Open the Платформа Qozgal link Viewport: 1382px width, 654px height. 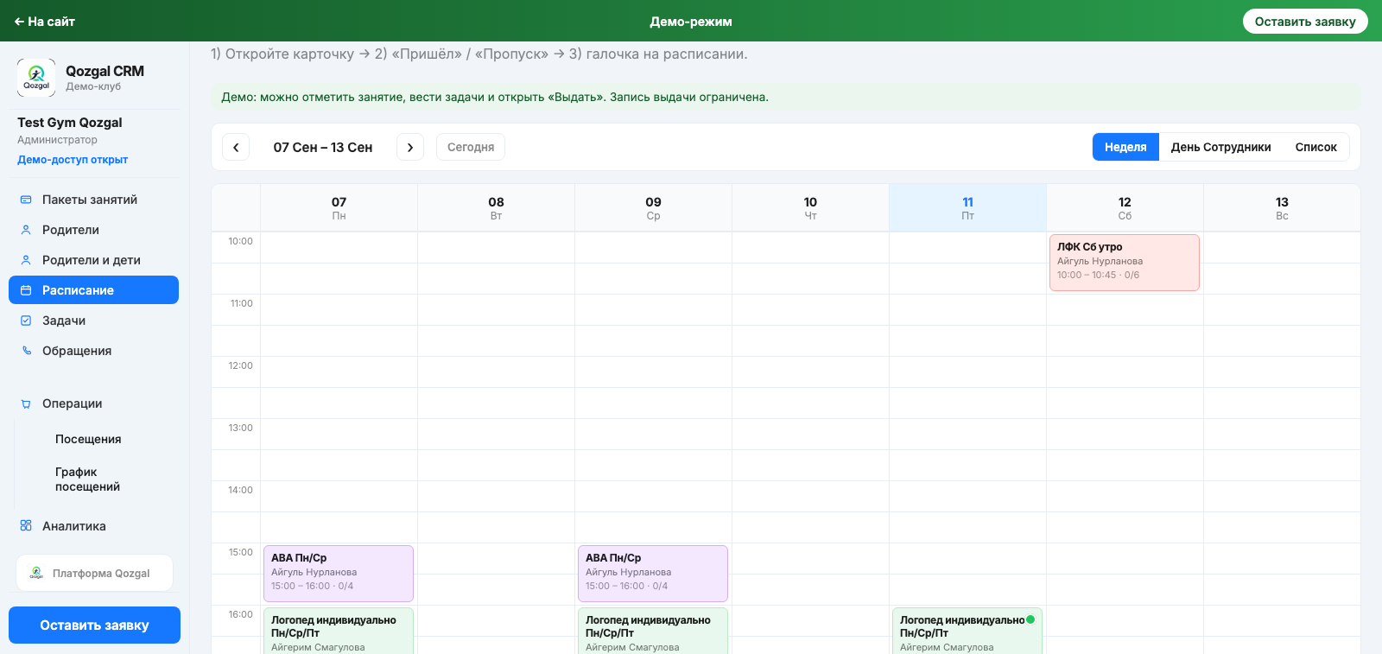coord(94,573)
